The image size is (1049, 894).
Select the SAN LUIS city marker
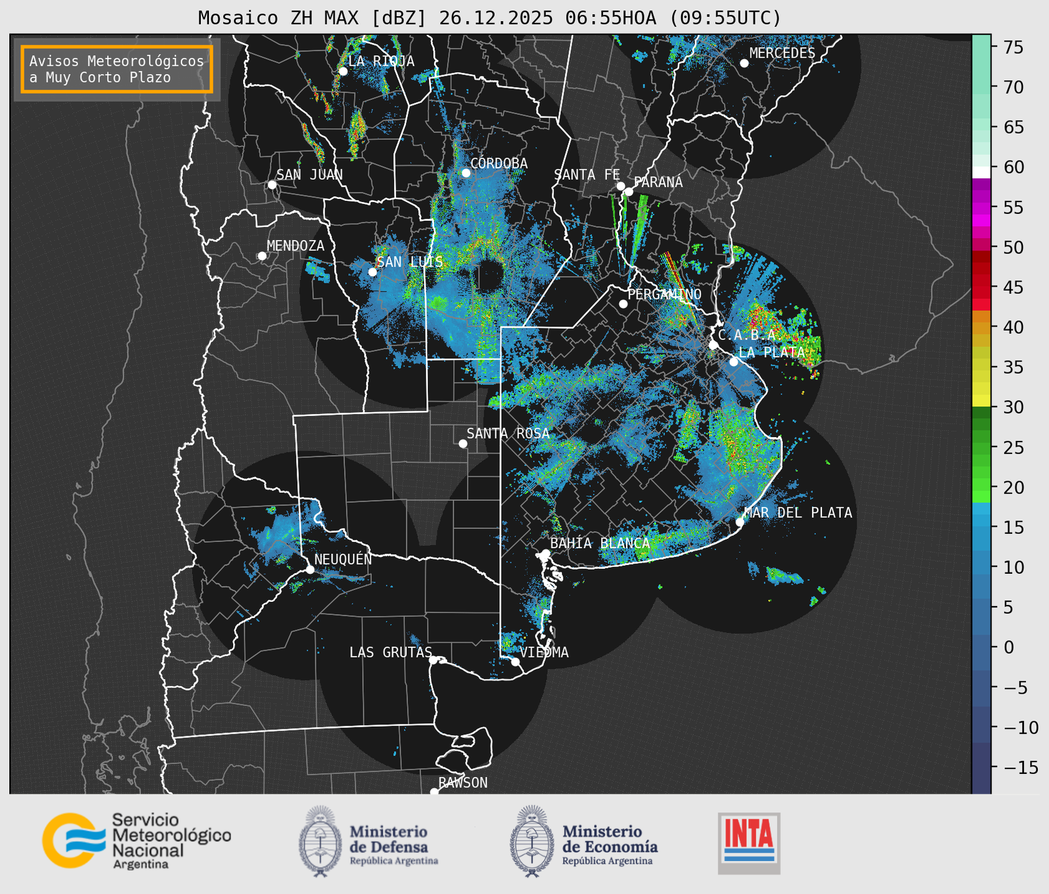pos(372,272)
